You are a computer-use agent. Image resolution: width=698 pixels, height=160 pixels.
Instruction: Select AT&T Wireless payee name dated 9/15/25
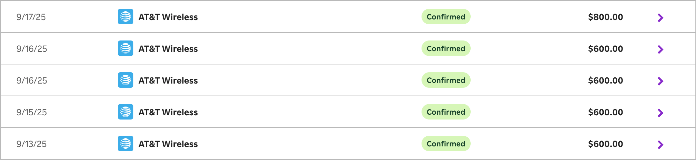[168, 112]
